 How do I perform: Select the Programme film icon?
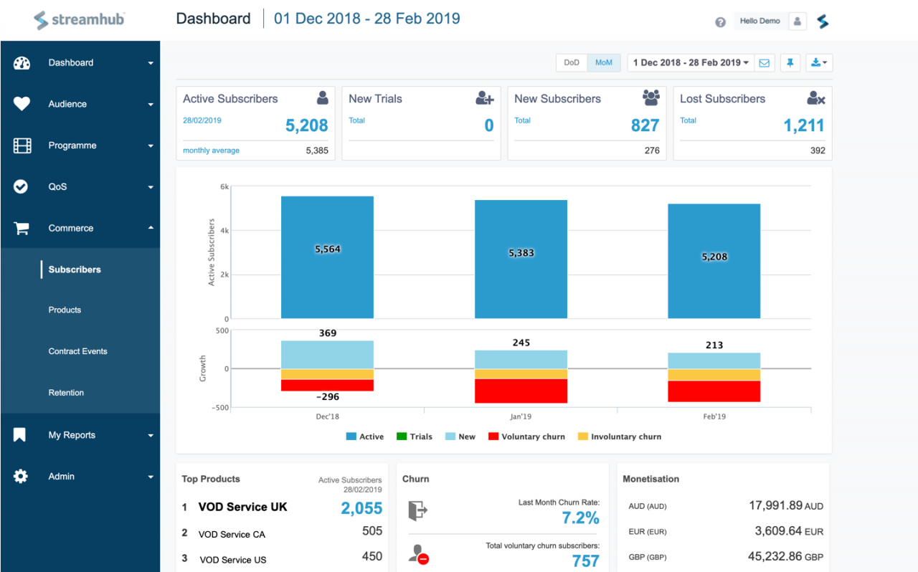(x=22, y=145)
